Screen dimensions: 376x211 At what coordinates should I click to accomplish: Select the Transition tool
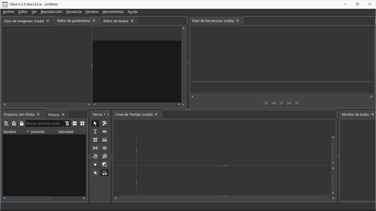pos(105,165)
